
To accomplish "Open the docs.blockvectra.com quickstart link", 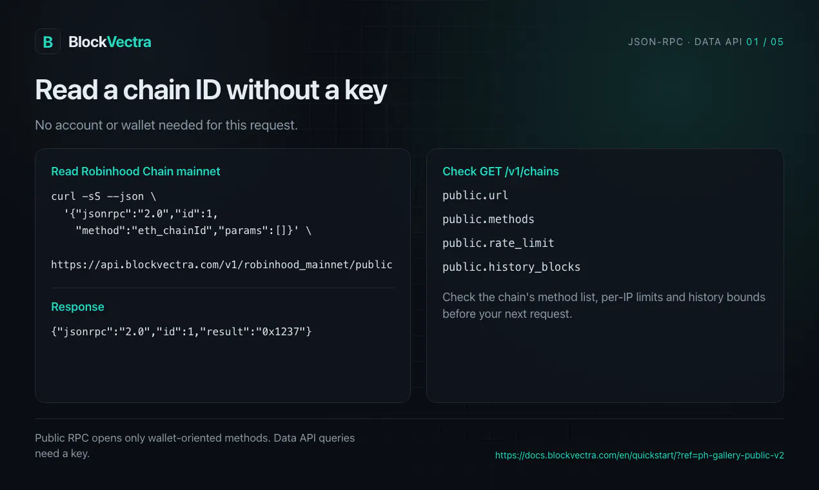I will click(x=640, y=455).
